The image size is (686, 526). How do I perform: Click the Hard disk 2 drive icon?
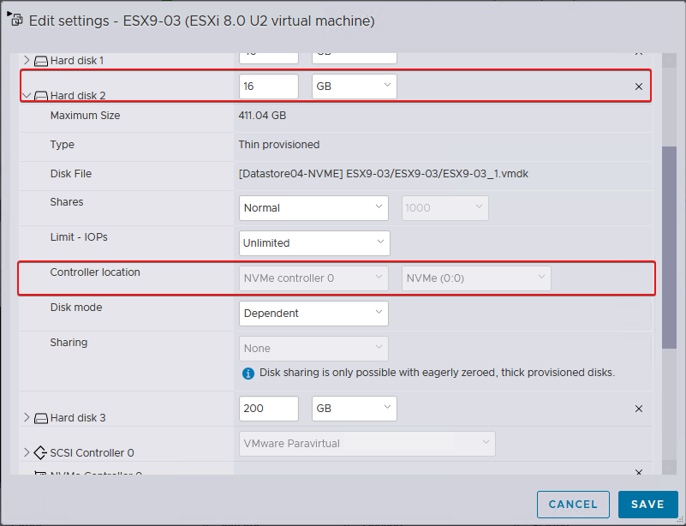click(41, 96)
